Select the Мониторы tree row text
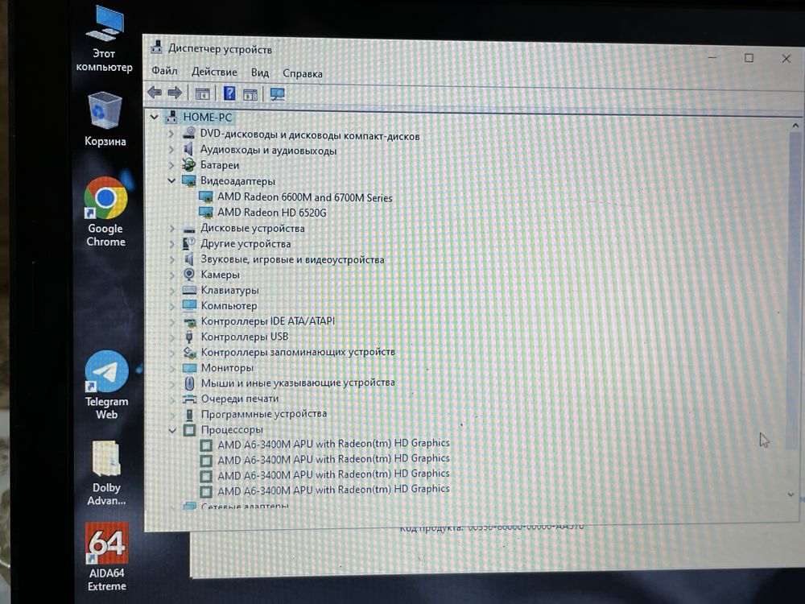This screenshot has height=604, width=805. (x=227, y=368)
